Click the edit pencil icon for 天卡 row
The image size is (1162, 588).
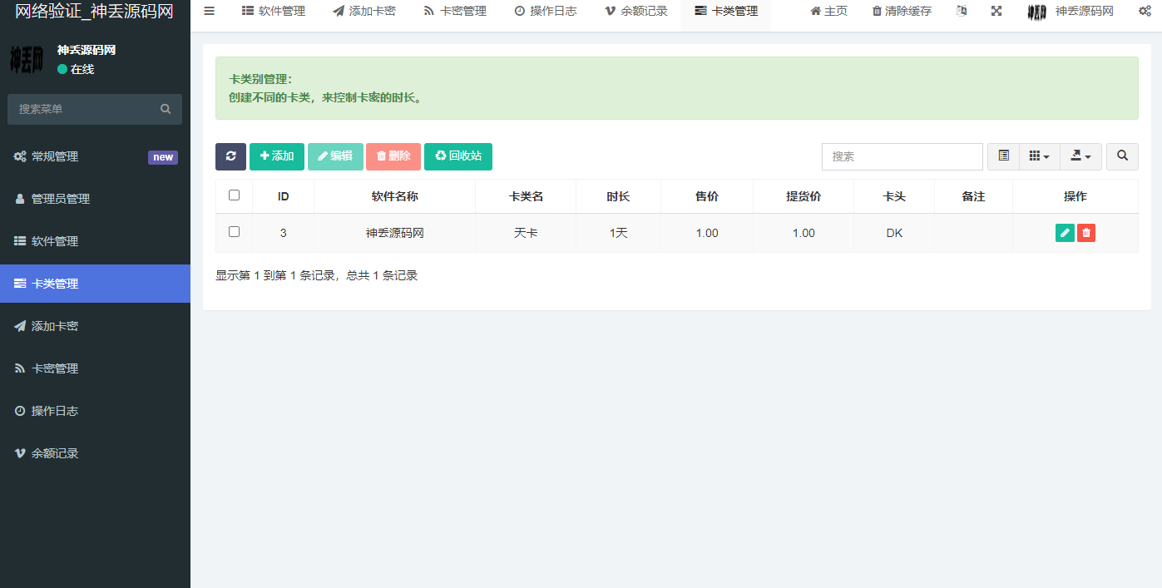click(1065, 233)
